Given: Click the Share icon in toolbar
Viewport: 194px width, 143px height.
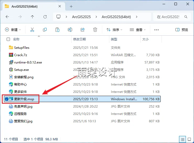Looking at the screenshot, I should tap(83, 30).
